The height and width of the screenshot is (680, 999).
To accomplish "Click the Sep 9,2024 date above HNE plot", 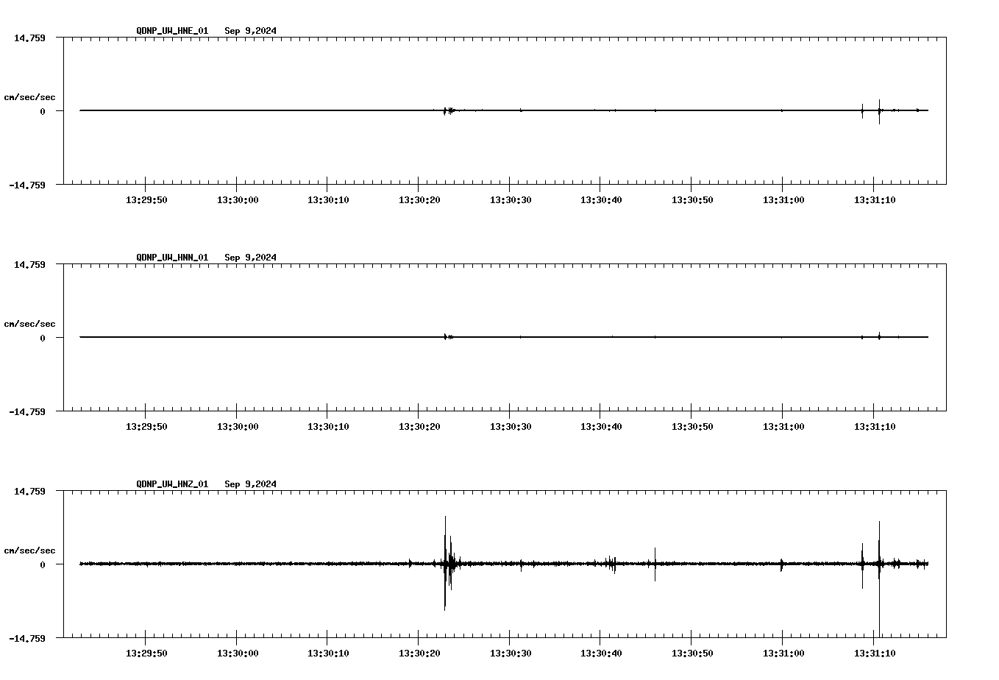I will 250,31.
